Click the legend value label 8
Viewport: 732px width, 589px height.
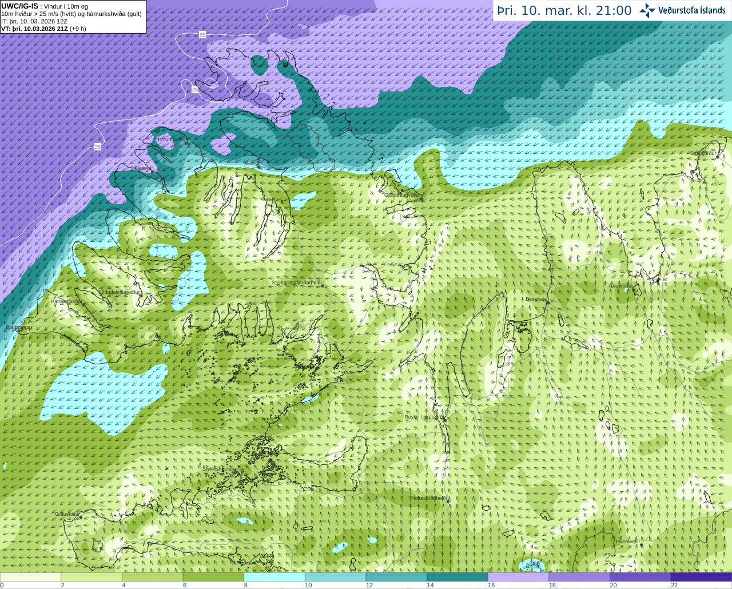[245, 585]
